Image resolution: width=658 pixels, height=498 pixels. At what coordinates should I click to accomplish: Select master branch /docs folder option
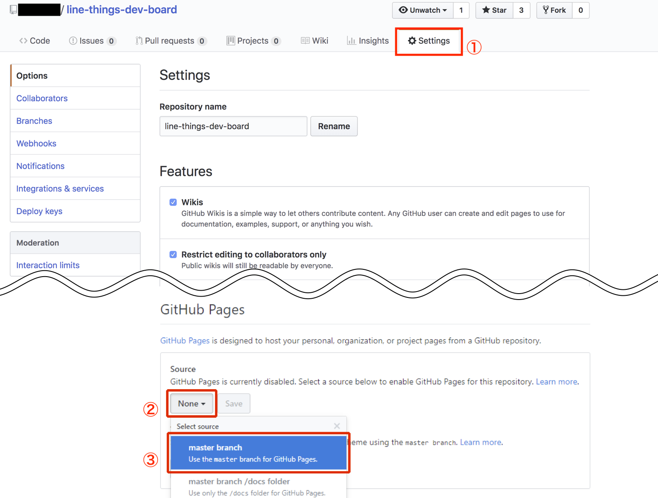coord(259,487)
